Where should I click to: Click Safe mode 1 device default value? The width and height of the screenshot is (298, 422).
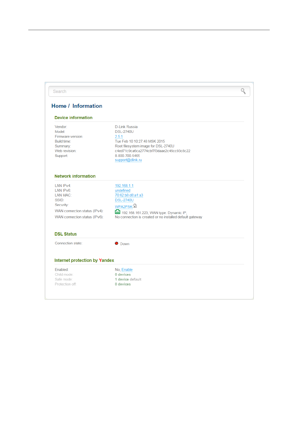point(128,279)
